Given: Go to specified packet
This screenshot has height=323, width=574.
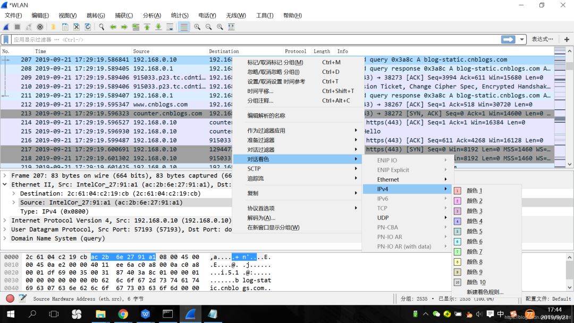Looking at the screenshot, I should [136, 27].
